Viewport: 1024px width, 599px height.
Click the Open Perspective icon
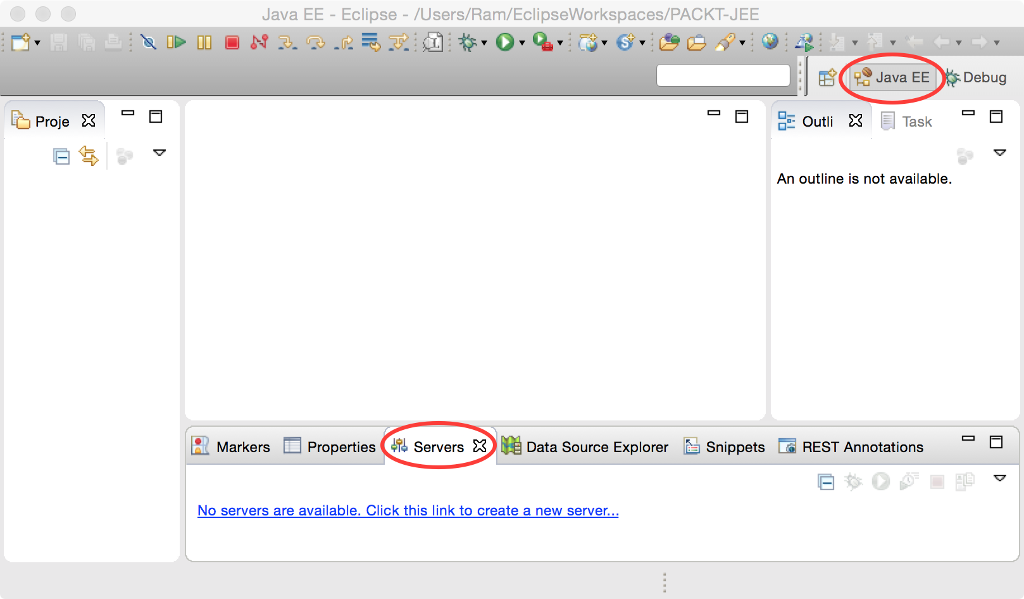827,77
